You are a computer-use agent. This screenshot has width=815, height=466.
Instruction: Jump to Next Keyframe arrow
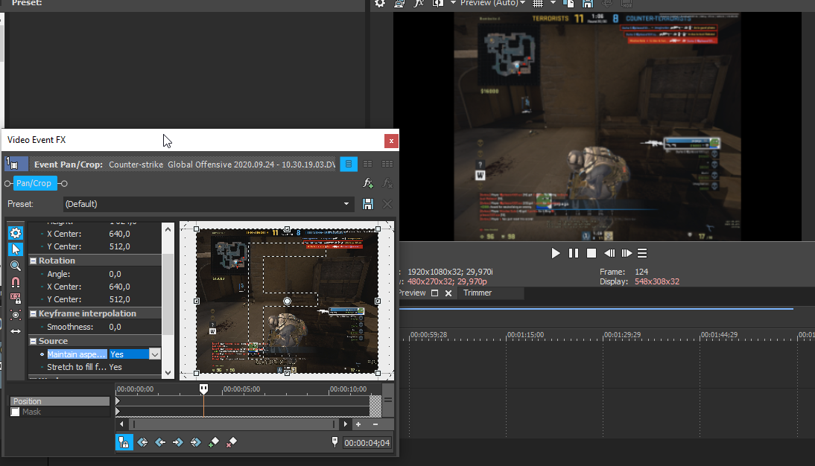point(178,442)
